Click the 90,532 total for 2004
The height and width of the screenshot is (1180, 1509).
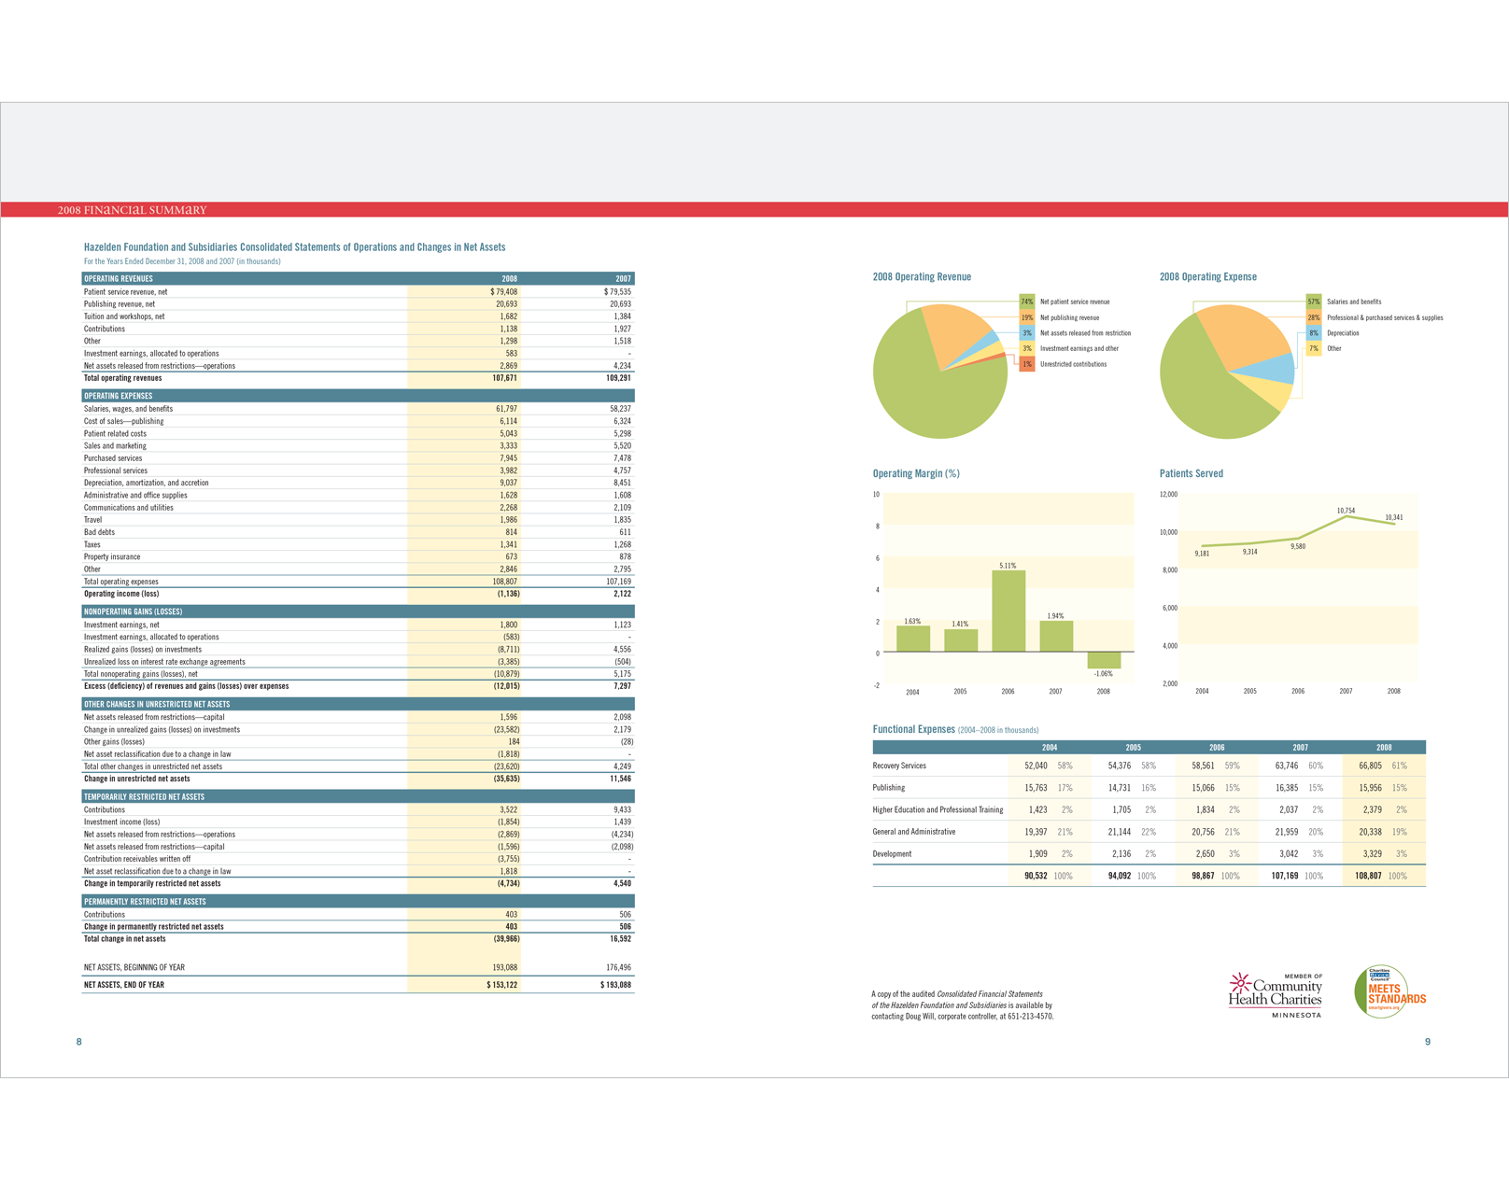point(1036,877)
